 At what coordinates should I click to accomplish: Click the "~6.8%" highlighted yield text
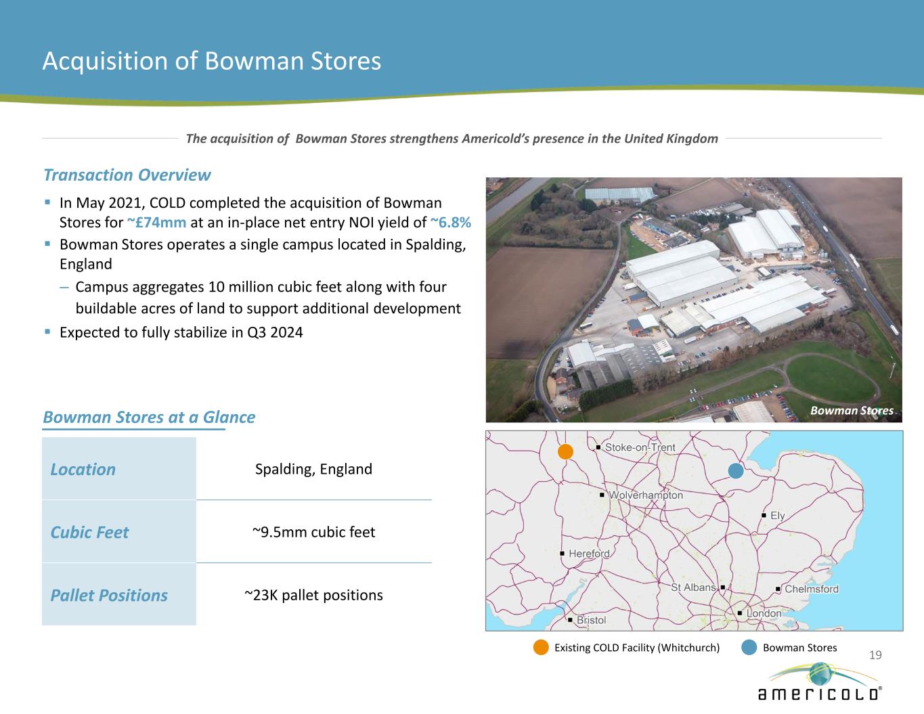pos(450,223)
